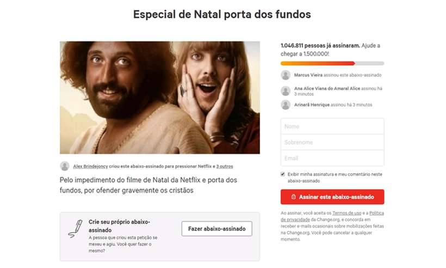Screen dimensions: 446x268
Task: Click the petition cover image
Action: (x=160, y=98)
